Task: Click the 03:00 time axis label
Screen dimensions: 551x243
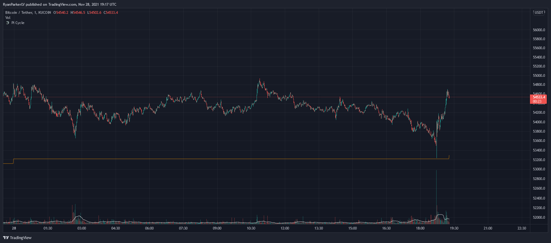Action: [x=82, y=228]
